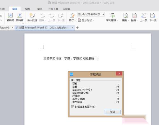
Task: Go to previous change 上一条 icon
Action: coord(144,16)
